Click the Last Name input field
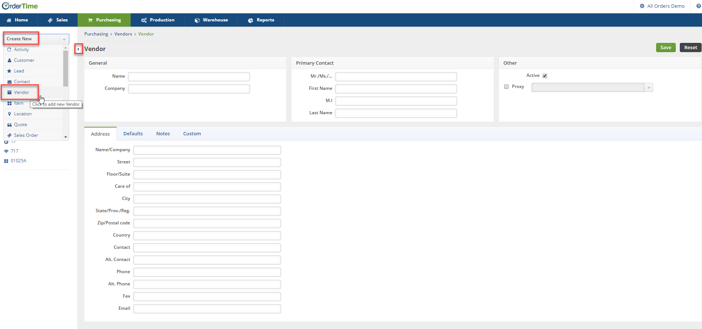 (x=396, y=113)
